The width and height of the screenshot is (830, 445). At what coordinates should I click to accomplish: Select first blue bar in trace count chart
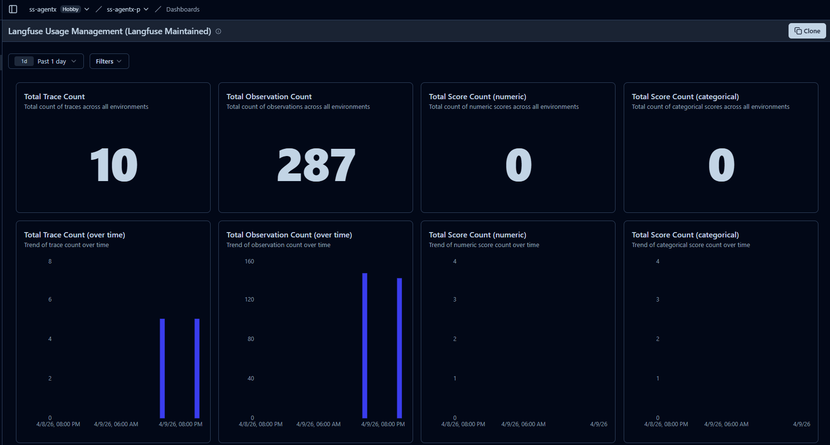coord(162,368)
